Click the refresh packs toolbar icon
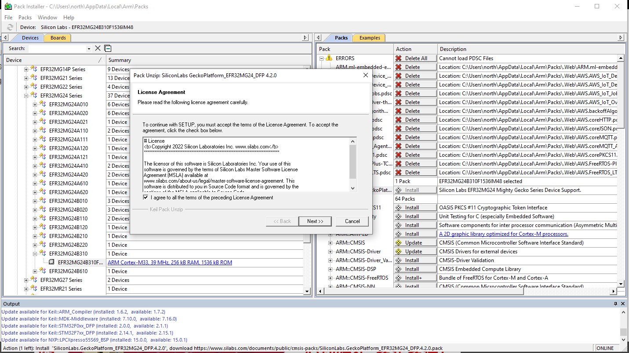This screenshot has height=353, width=629. click(10, 27)
